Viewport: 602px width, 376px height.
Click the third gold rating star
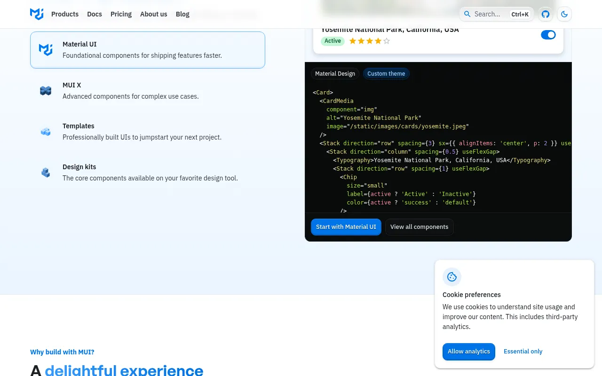click(370, 41)
